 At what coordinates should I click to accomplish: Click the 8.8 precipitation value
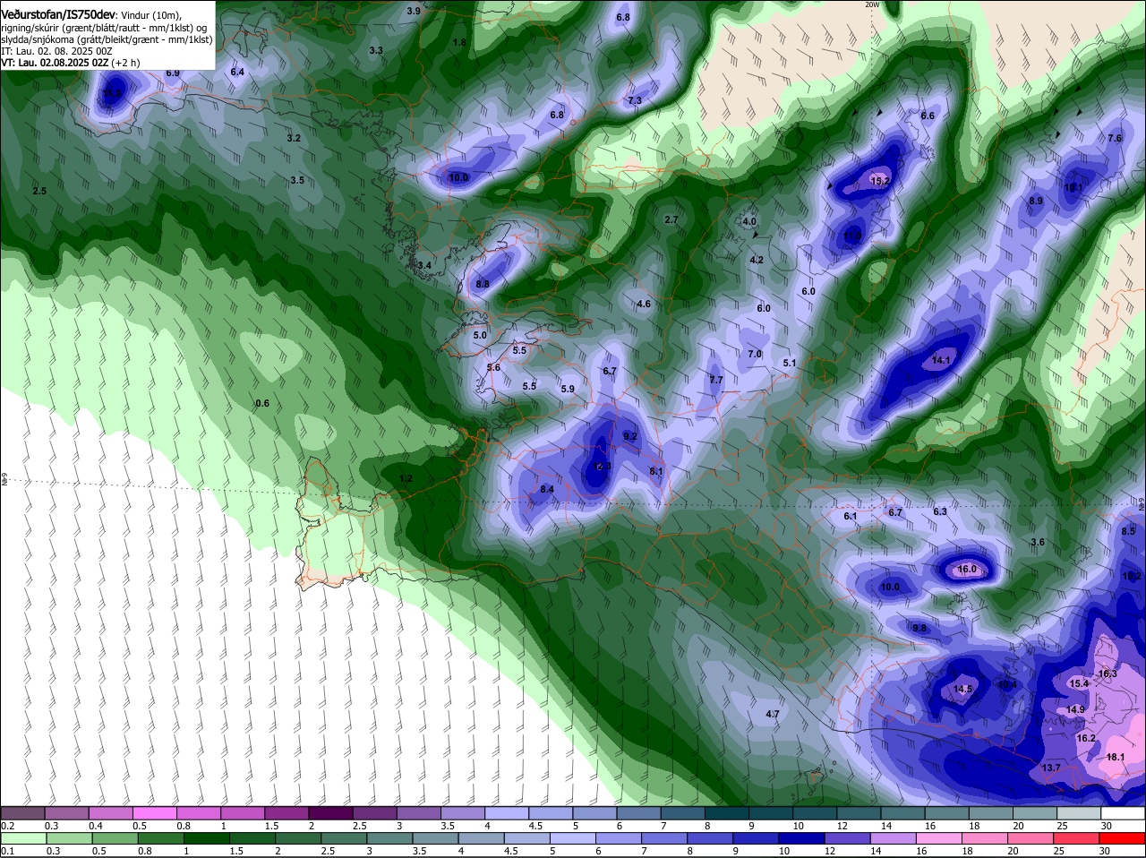click(x=483, y=284)
